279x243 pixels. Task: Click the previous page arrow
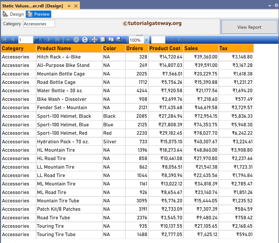(x=13, y=40)
